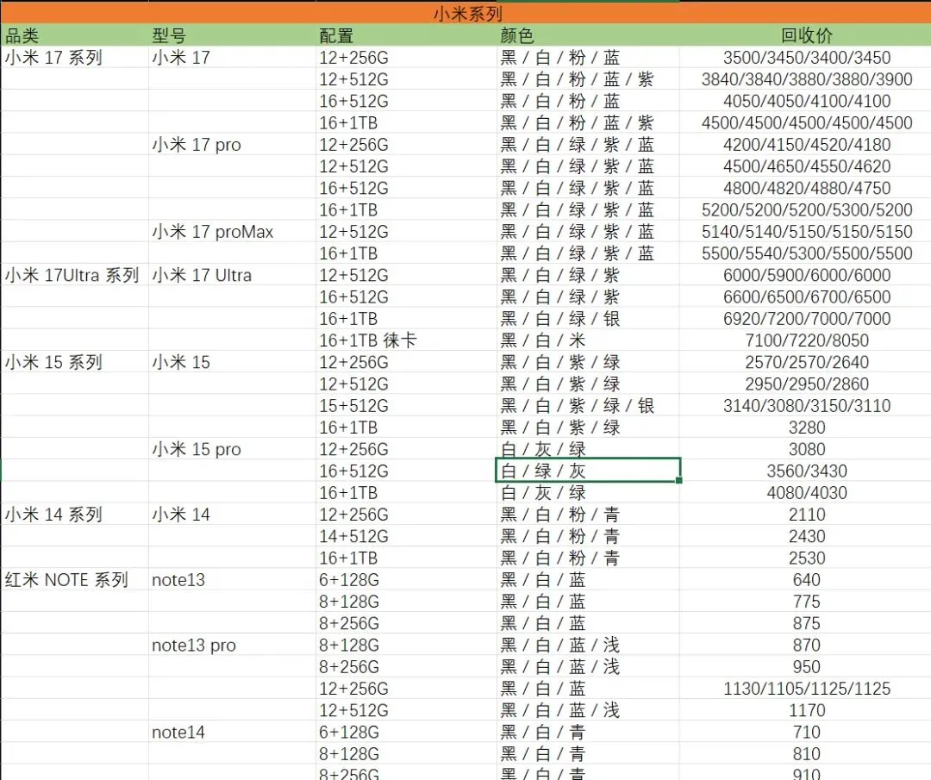The image size is (931, 780).
Task: Select the '配置' header cell
Action: coord(406,35)
